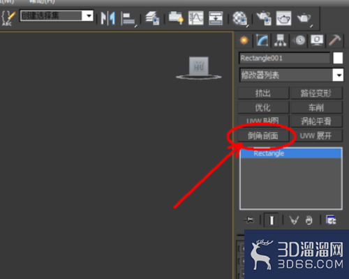
Task: Switch to the Motion panel tab
Action: pos(299,40)
